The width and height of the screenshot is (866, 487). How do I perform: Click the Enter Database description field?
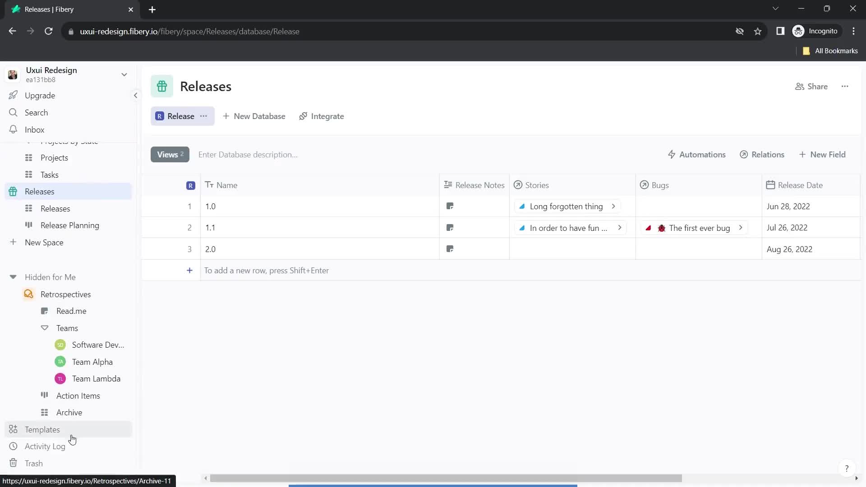click(248, 155)
